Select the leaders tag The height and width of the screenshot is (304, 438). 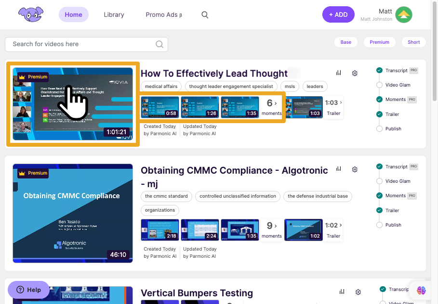pos(315,87)
